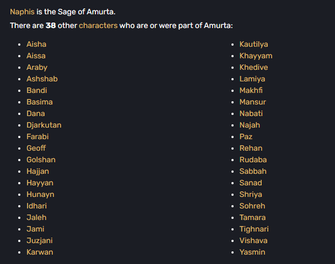Select the Araby link in list

pos(37,67)
